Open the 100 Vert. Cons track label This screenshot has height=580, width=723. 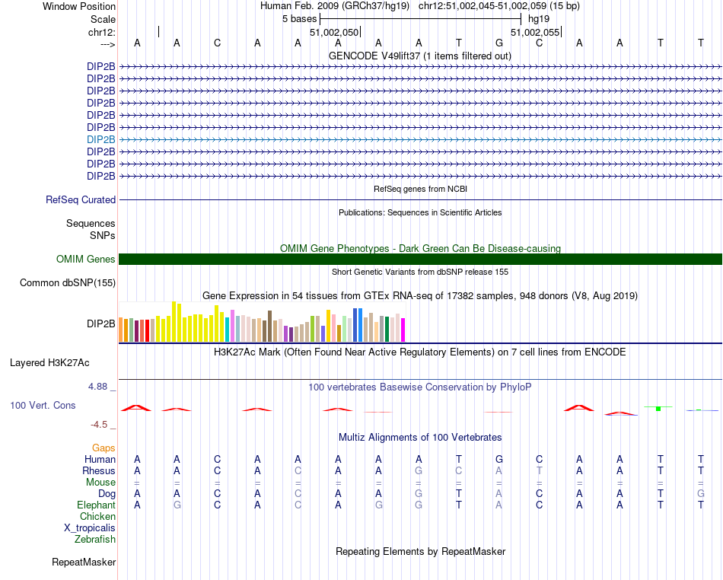pyautogui.click(x=43, y=405)
